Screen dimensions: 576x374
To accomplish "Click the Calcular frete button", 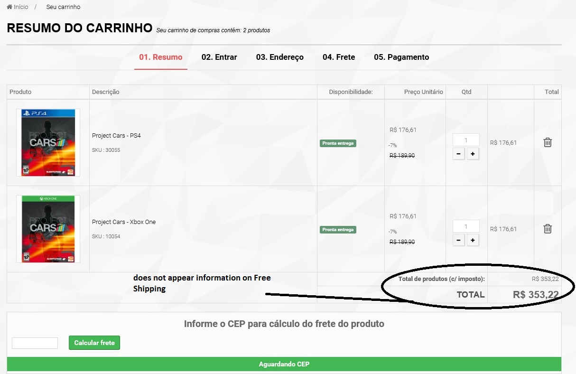I will [x=94, y=343].
